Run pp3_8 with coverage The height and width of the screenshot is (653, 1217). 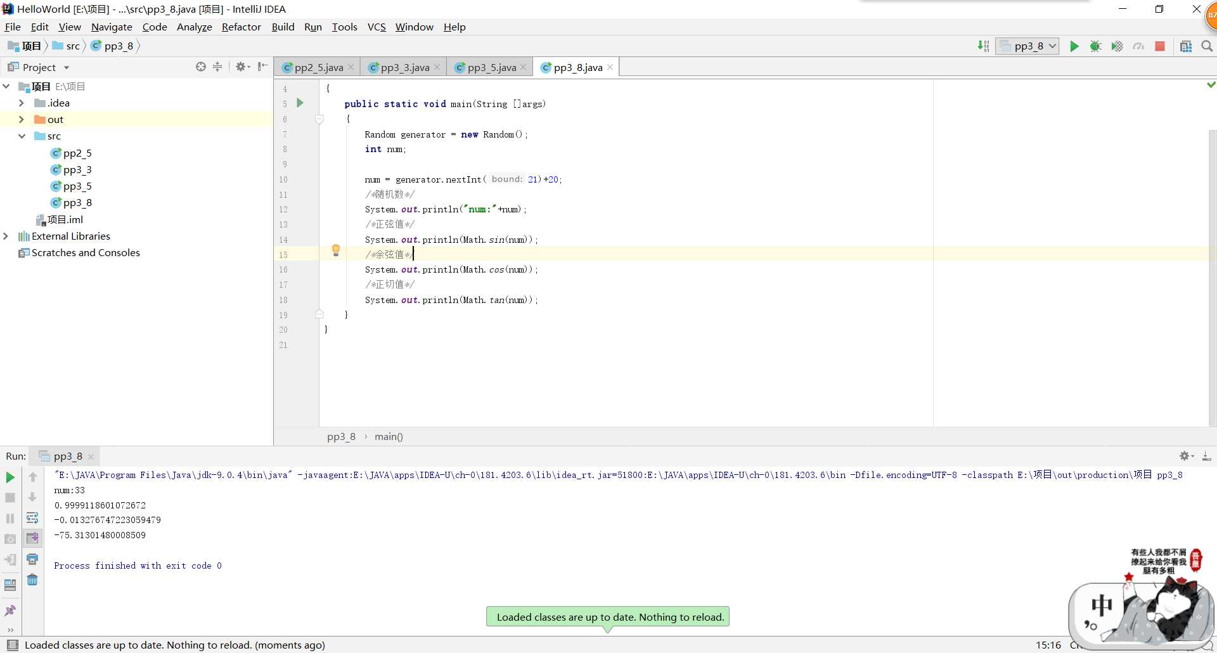pyautogui.click(x=1117, y=46)
